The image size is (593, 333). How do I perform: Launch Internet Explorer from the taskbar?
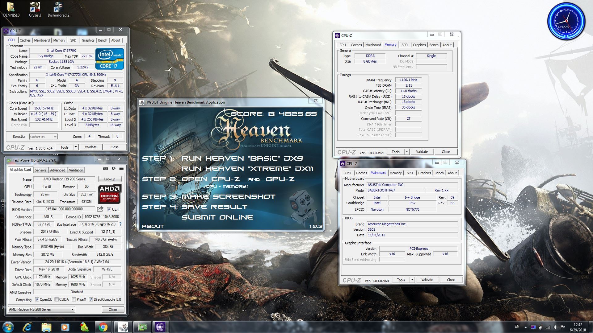(27, 327)
